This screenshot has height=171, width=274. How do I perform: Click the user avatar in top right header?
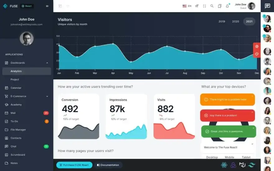point(252,6)
